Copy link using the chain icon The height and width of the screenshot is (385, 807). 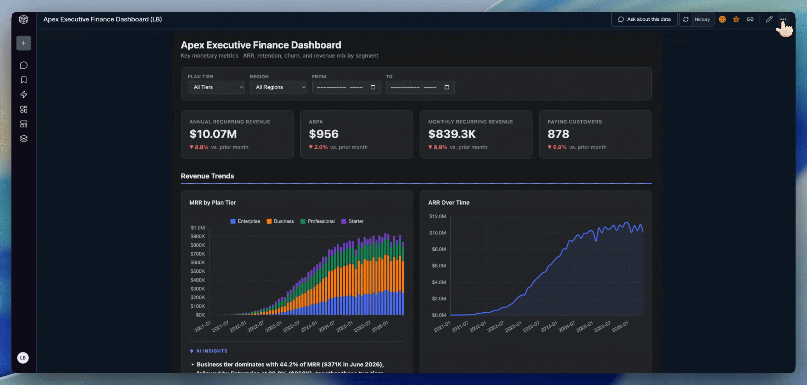tap(750, 19)
